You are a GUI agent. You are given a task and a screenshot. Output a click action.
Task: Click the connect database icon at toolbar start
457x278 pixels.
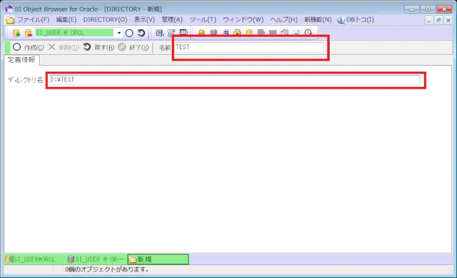(16, 33)
